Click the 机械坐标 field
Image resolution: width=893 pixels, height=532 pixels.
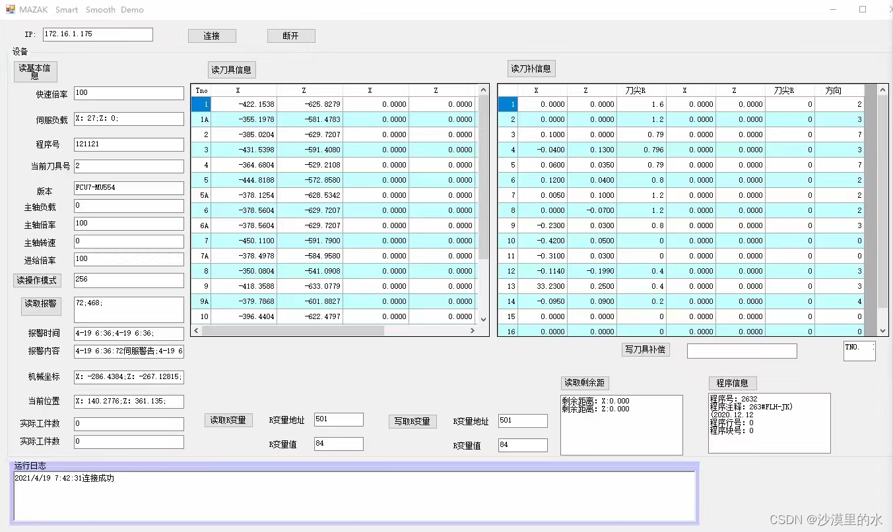[x=129, y=377]
